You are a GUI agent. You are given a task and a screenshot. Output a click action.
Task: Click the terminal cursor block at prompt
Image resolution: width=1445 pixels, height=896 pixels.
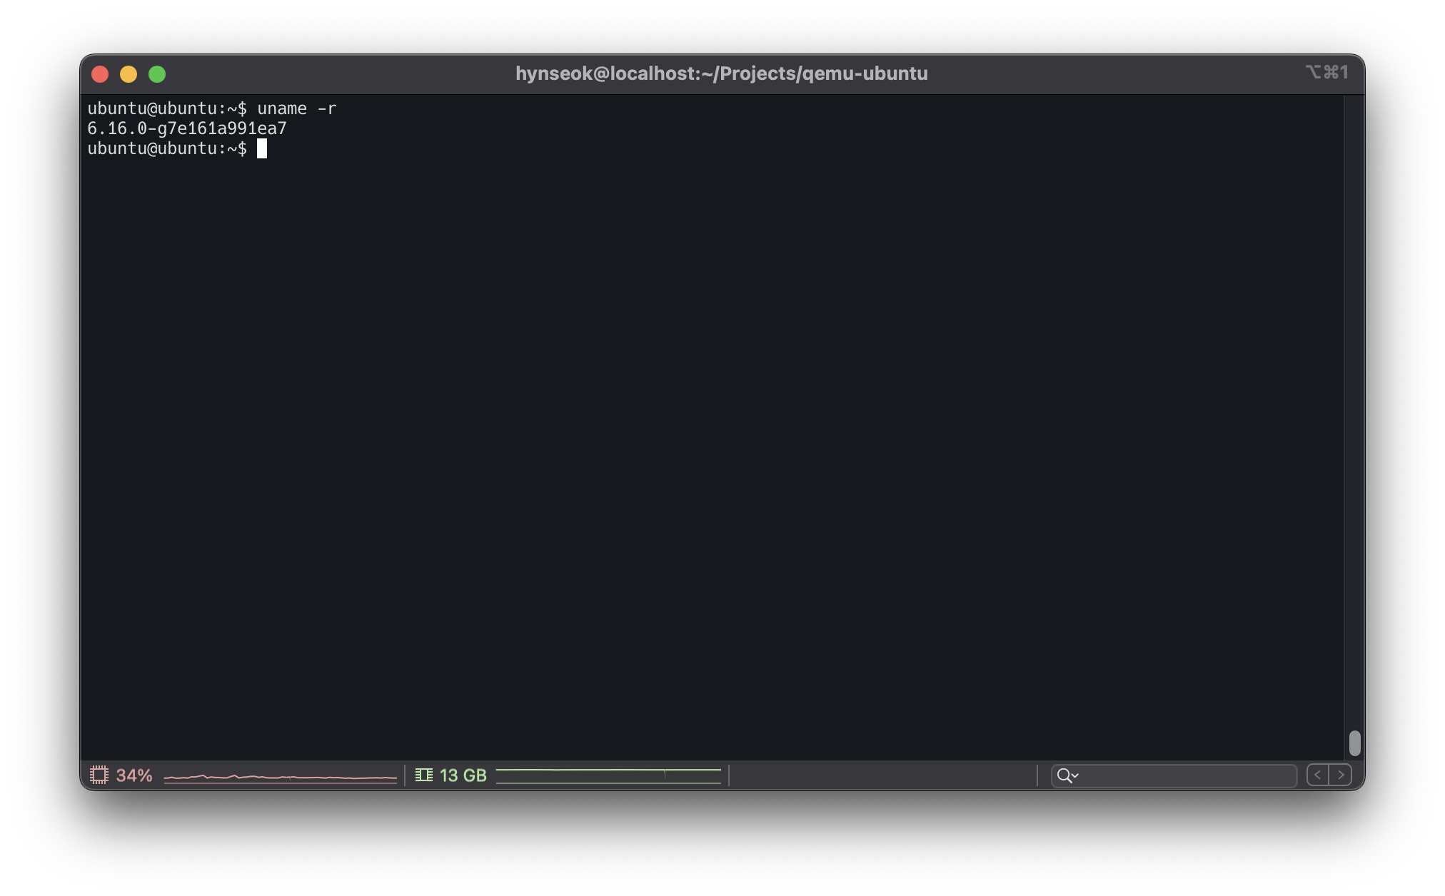(x=262, y=149)
